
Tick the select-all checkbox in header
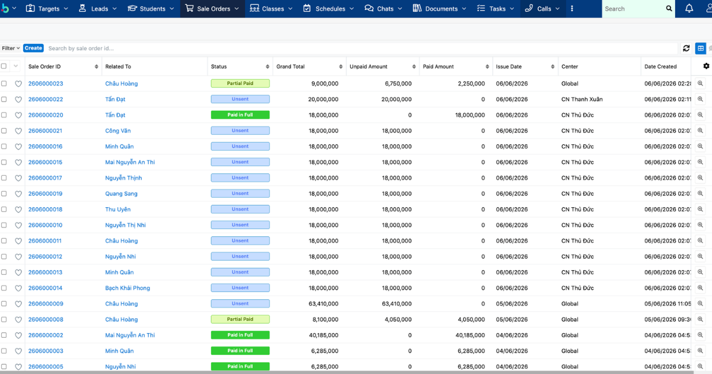pos(4,66)
